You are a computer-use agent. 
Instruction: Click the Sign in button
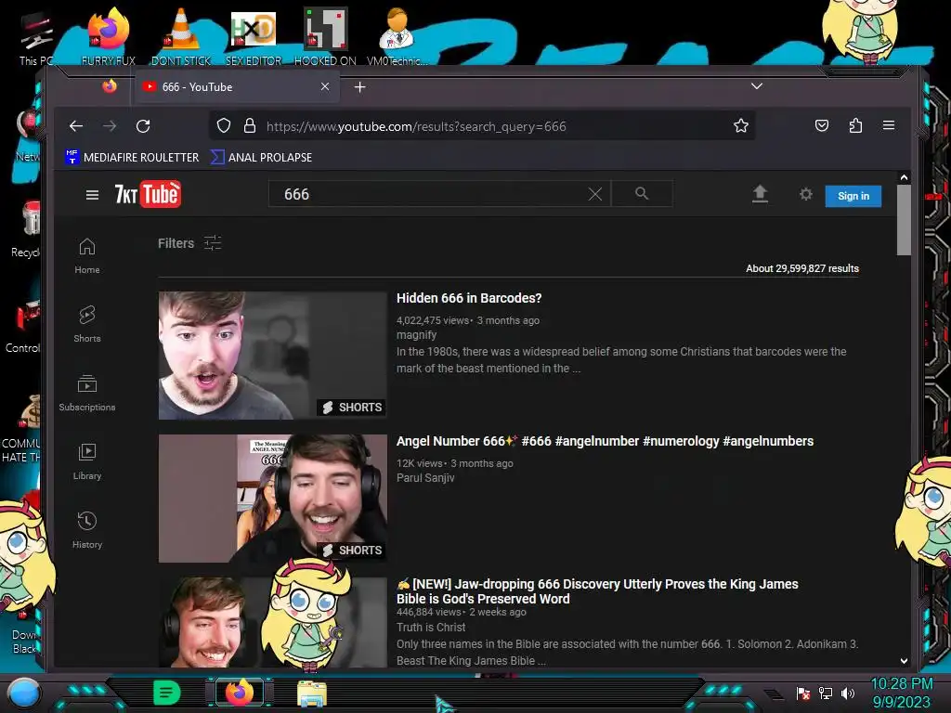[x=853, y=196]
